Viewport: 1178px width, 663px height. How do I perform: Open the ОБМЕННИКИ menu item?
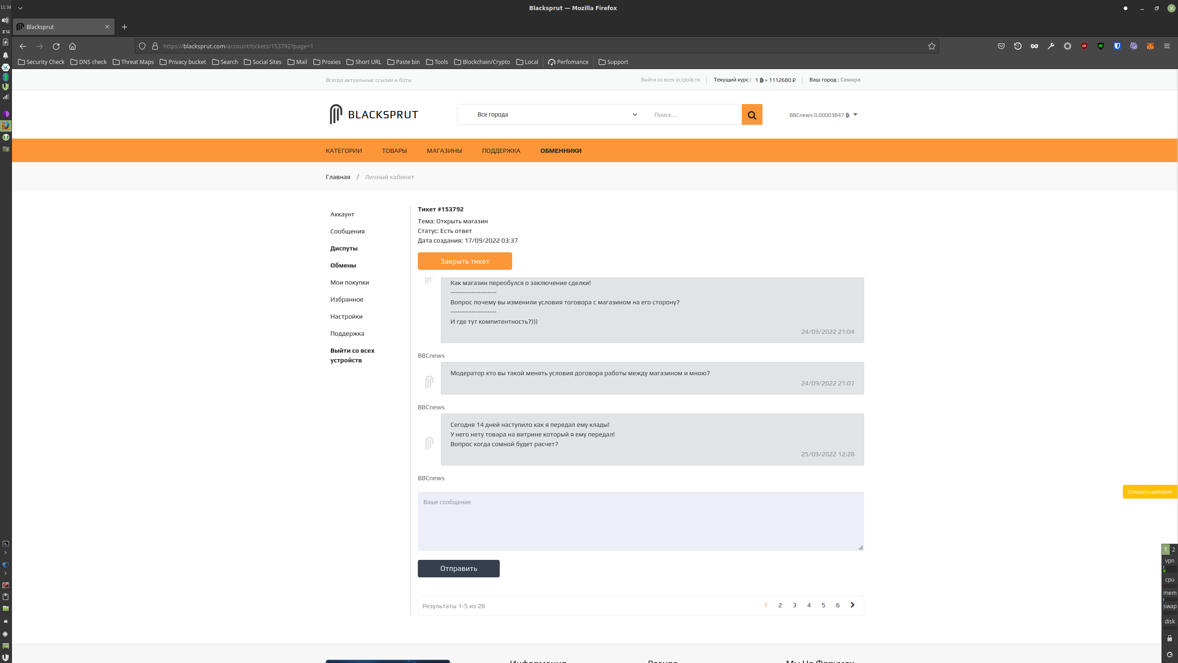561,151
